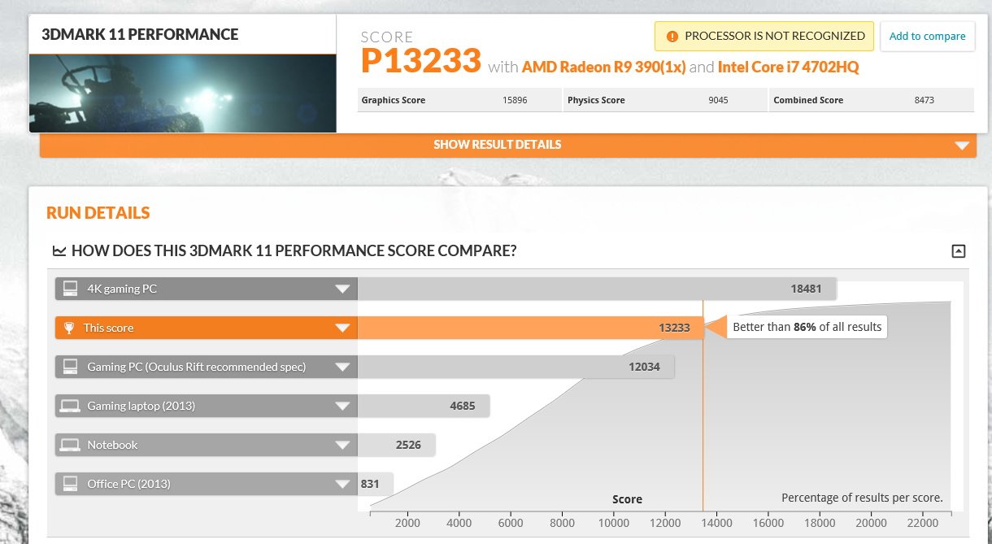Click the Percentage of results per score caption
Image resolution: width=992 pixels, height=544 pixels.
[x=862, y=498]
